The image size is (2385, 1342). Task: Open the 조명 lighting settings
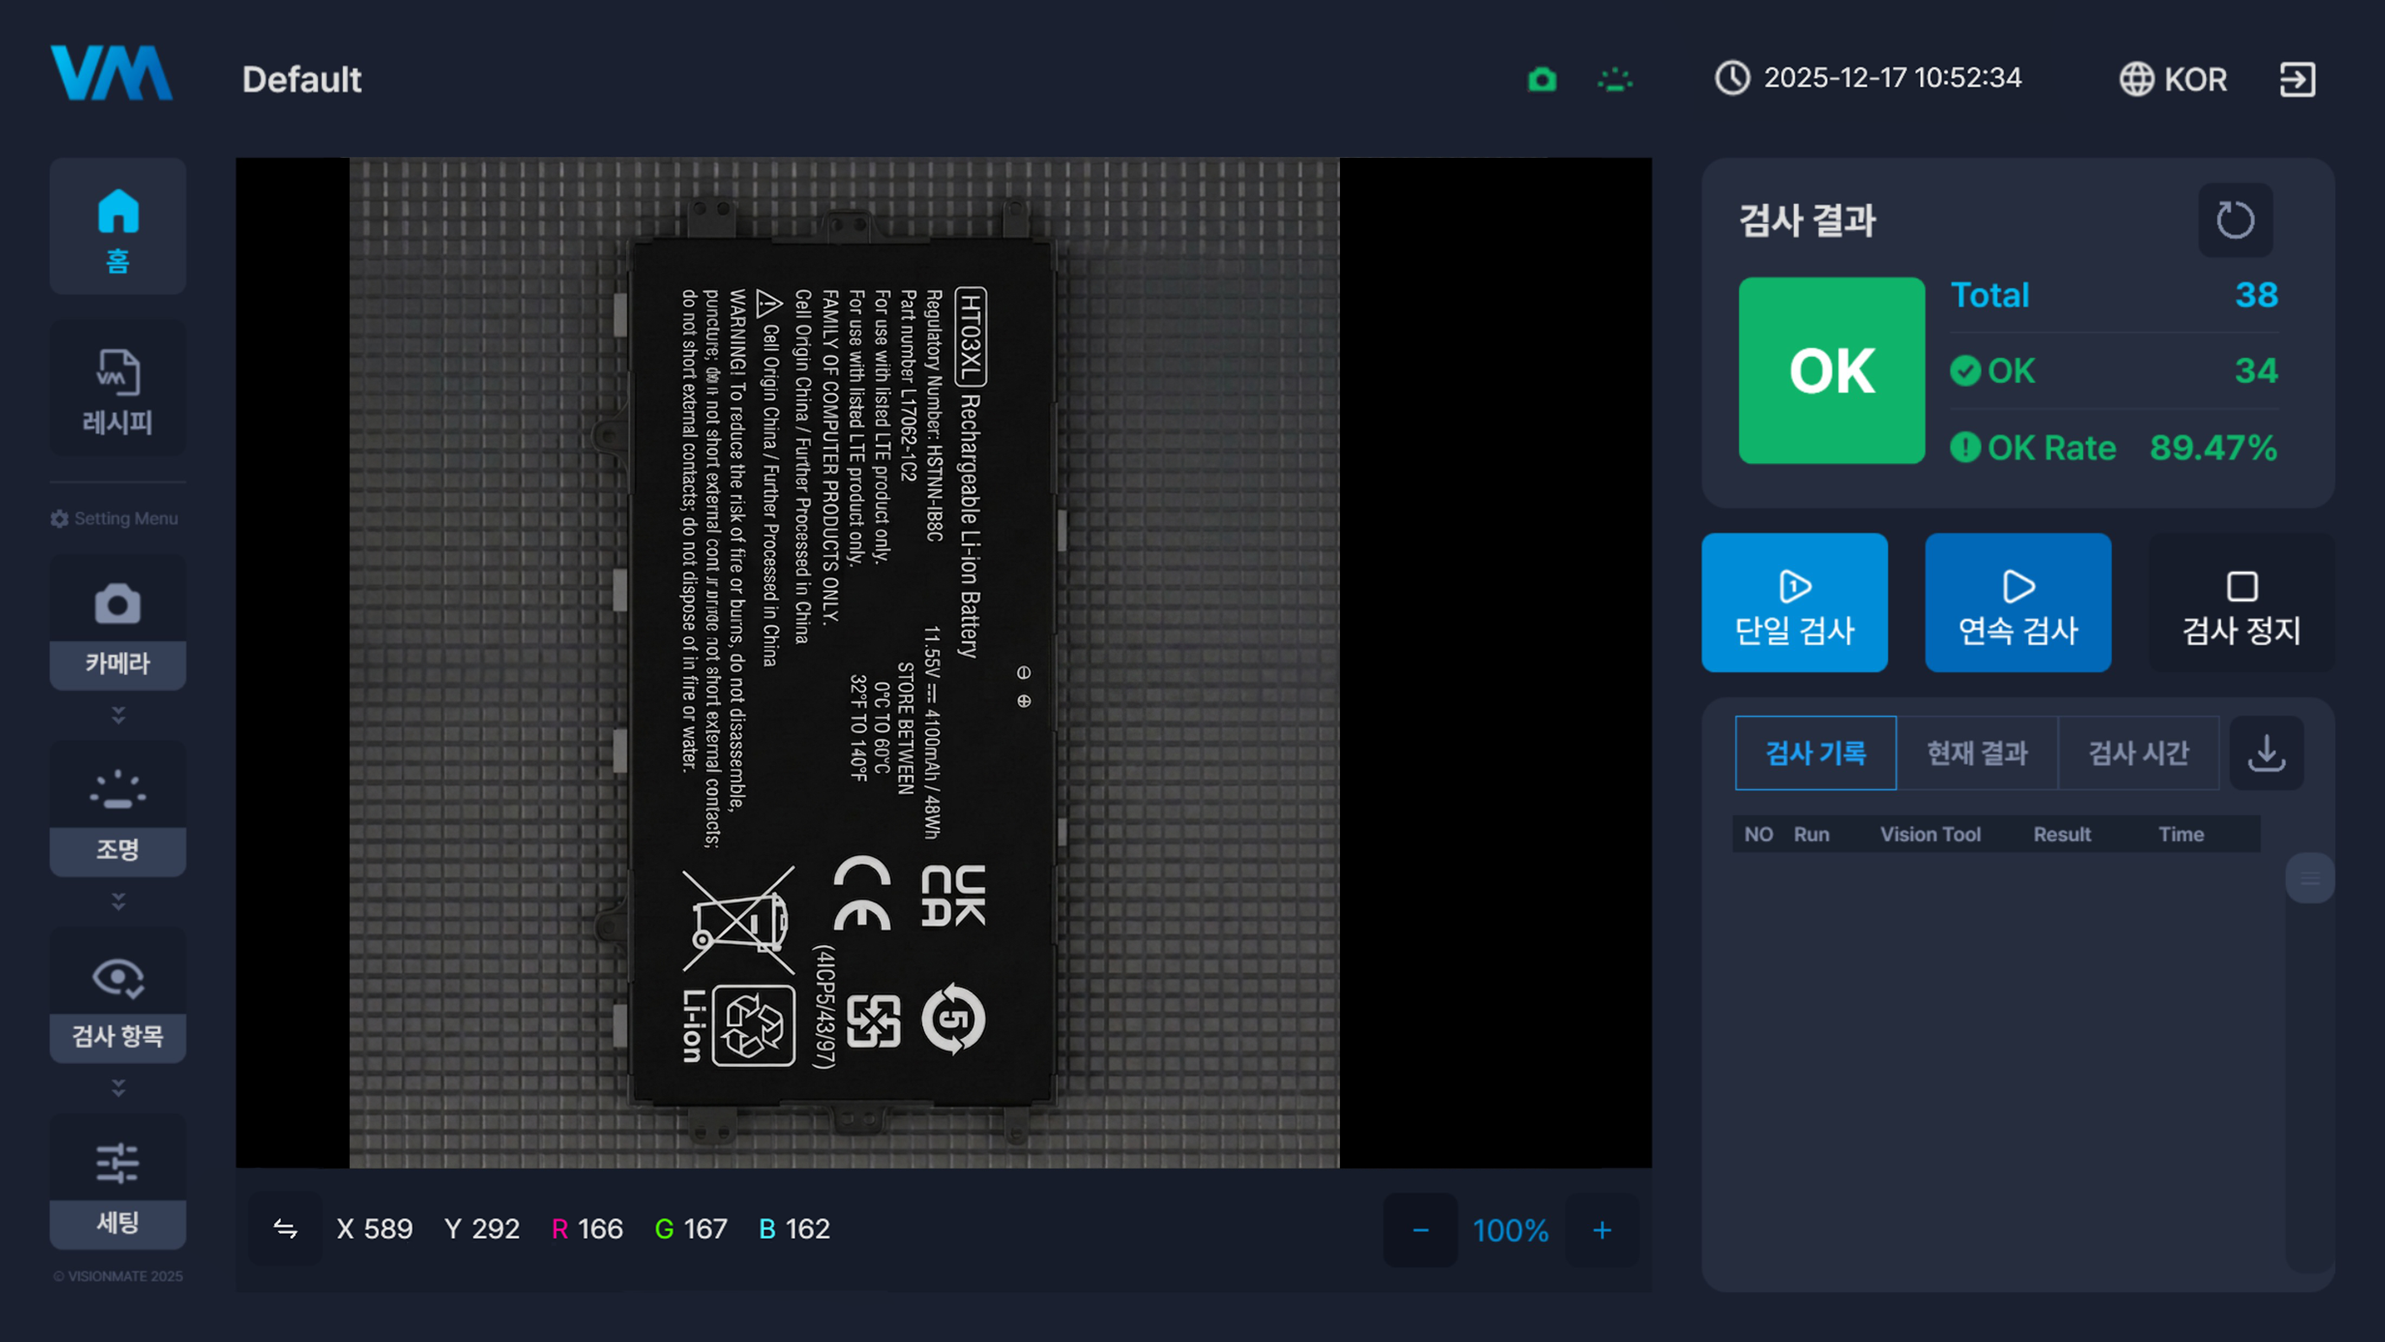pos(118,808)
